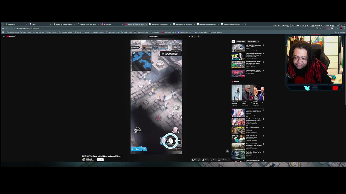346x194 pixels.
Task: Click the Save button below the video
Action: click(213, 160)
